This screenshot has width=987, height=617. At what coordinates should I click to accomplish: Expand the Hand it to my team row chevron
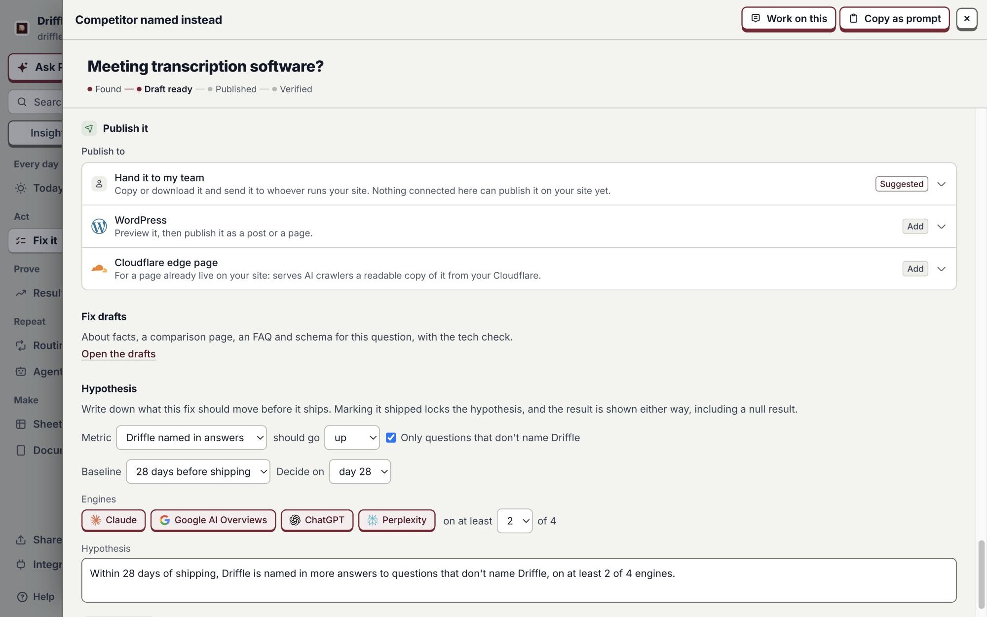tap(941, 184)
